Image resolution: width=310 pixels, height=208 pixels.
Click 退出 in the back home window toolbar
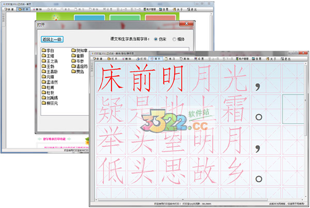(x=192, y=9)
